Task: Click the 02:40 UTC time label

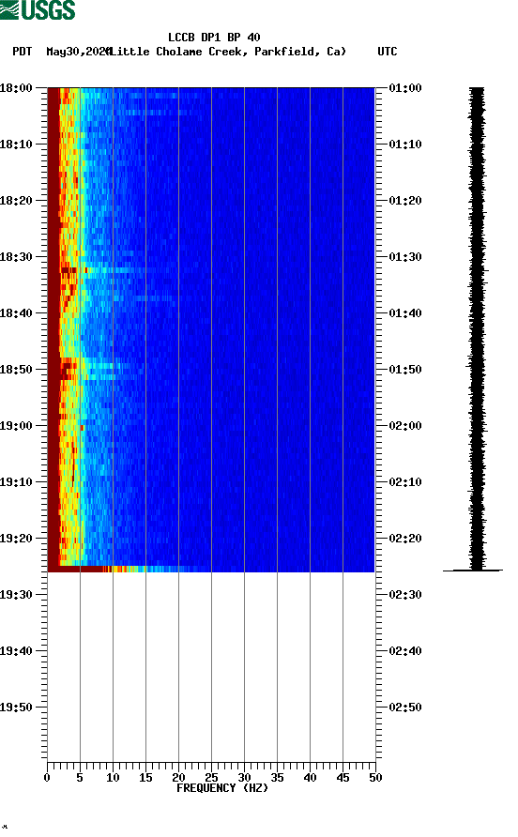Action: [405, 651]
